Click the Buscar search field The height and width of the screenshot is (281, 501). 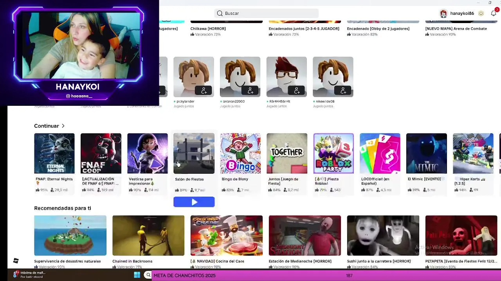pyautogui.click(x=266, y=13)
